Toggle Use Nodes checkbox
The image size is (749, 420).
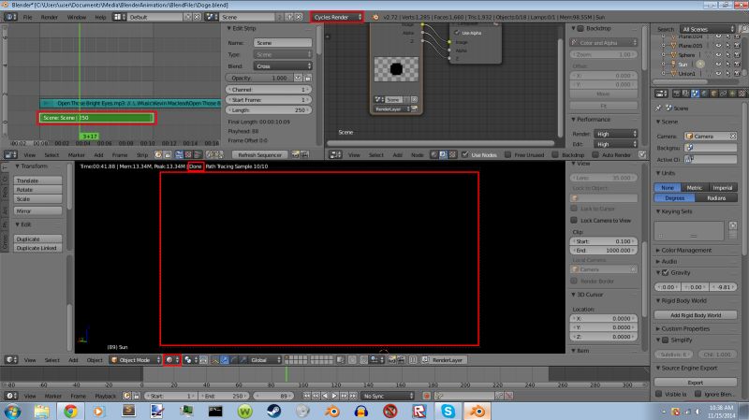click(x=464, y=154)
